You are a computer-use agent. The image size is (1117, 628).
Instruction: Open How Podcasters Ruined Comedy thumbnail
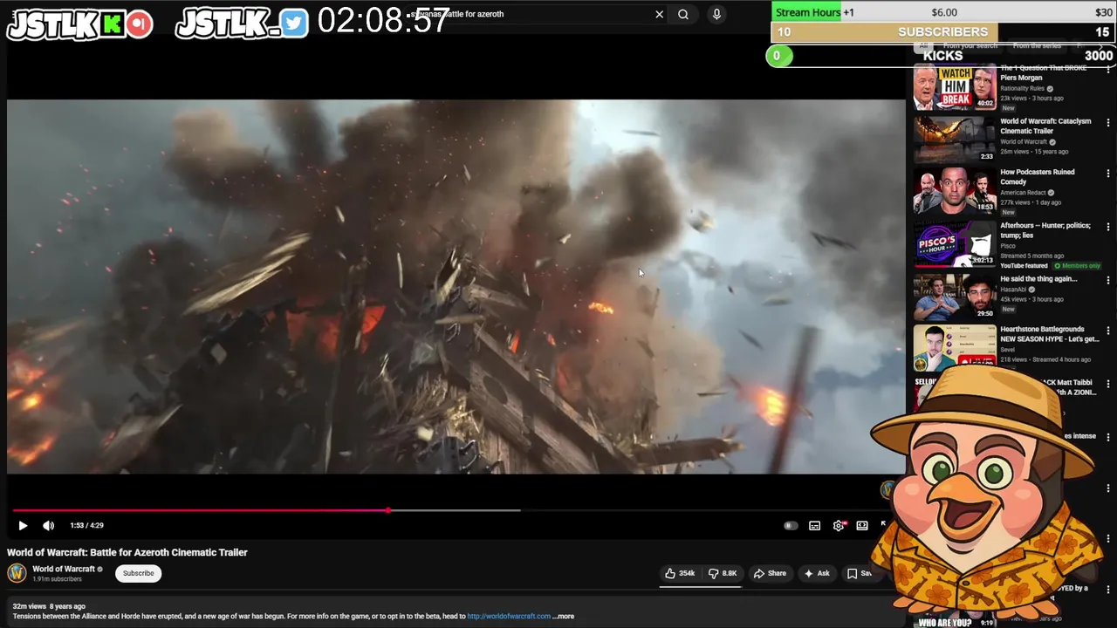coord(955,190)
